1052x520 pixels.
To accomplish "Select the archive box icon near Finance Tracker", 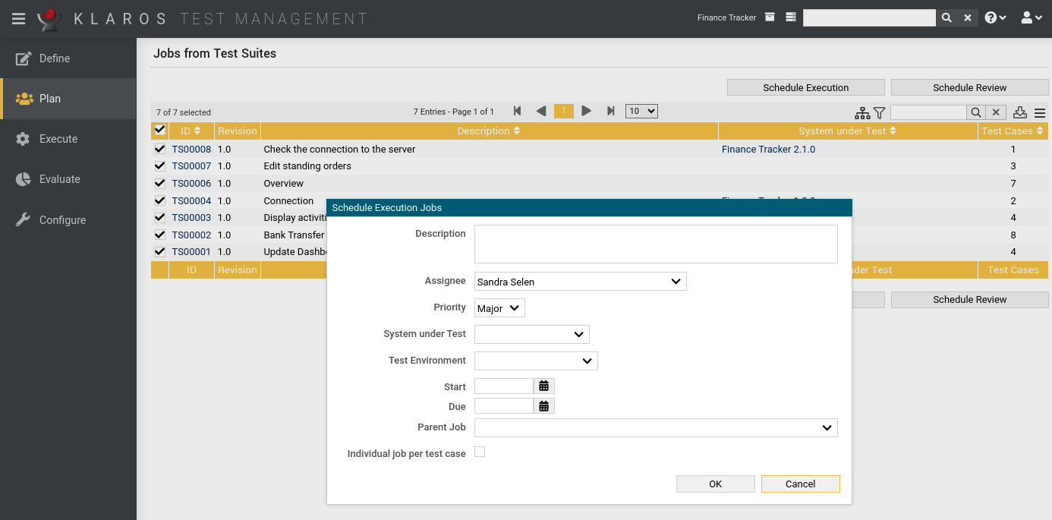I will pyautogui.click(x=770, y=17).
